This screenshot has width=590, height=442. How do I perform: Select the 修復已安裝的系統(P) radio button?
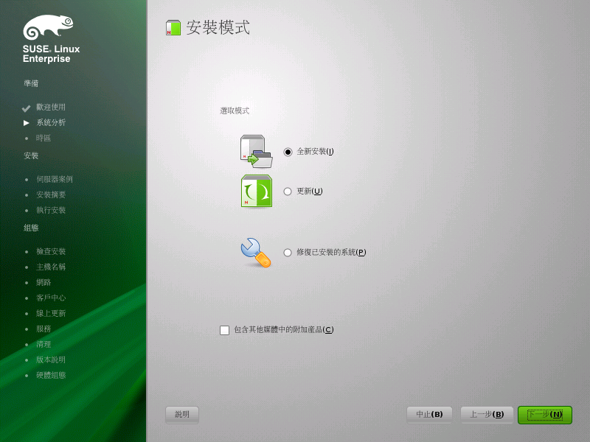coord(288,253)
